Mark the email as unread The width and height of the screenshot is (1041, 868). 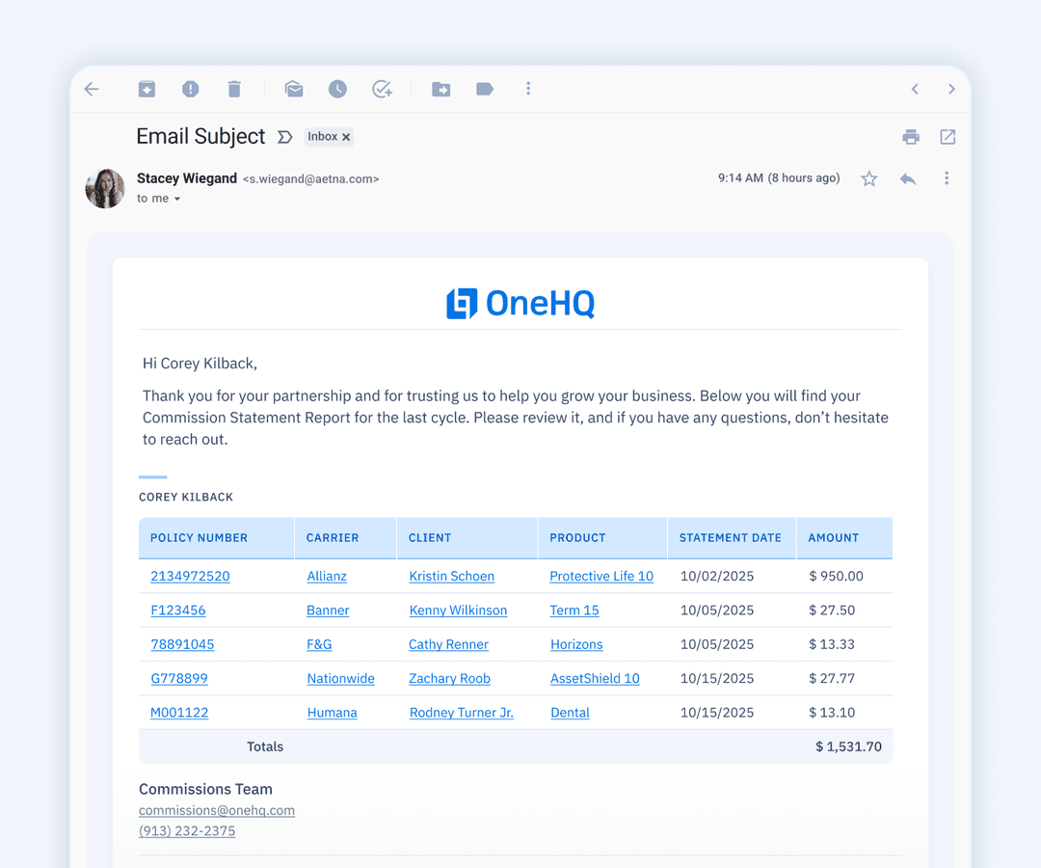[293, 89]
